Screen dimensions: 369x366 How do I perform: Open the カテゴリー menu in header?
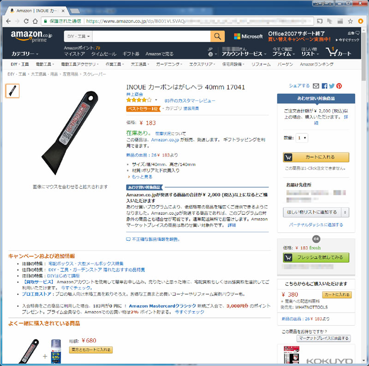pos(25,54)
